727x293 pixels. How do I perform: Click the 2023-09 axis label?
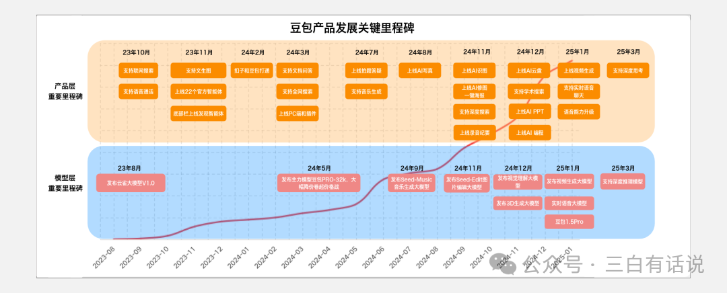click(131, 257)
